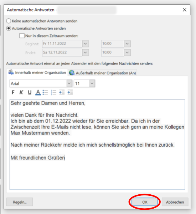
Task: Toggle bold formatting (F) button
Action: [x=13, y=92]
